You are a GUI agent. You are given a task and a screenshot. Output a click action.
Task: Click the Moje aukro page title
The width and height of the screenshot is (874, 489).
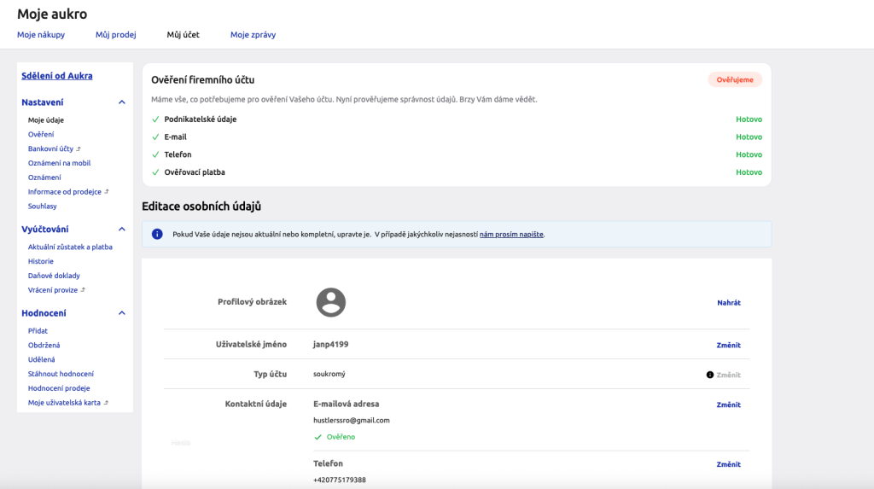(52, 14)
